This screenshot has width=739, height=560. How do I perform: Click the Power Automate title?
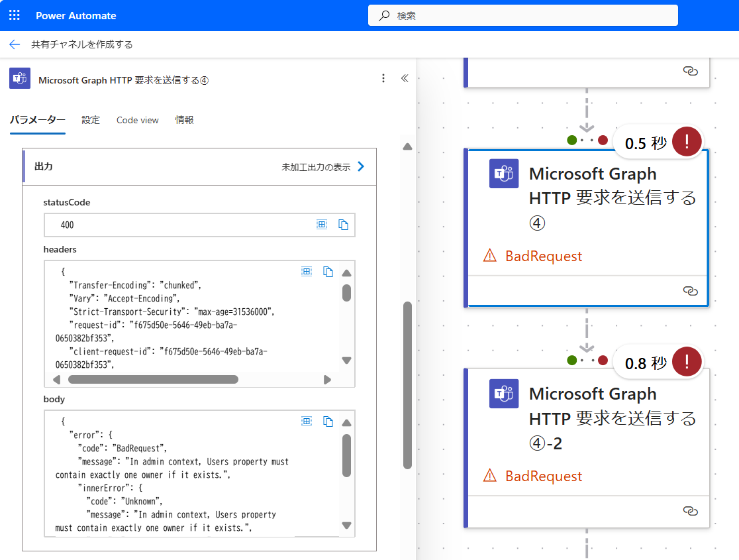[76, 15]
